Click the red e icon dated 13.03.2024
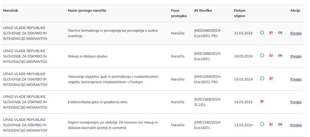The width and height of the screenshot is (310, 137). pyautogui.click(x=271, y=125)
